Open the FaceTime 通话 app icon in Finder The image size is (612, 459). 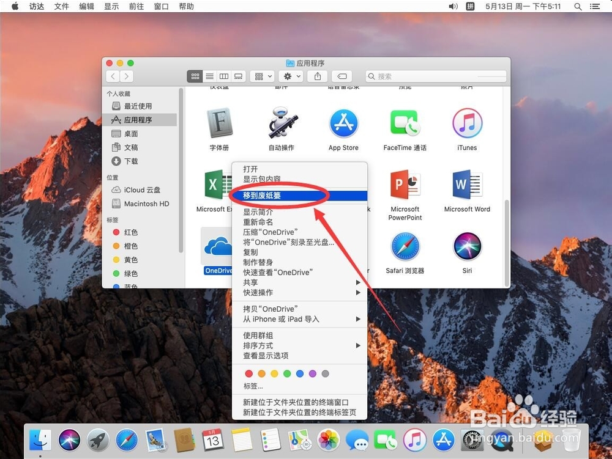(x=405, y=123)
